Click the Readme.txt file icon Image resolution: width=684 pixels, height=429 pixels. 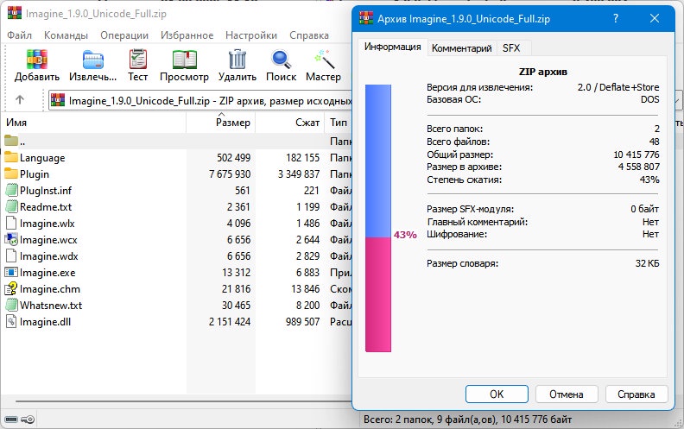point(12,206)
